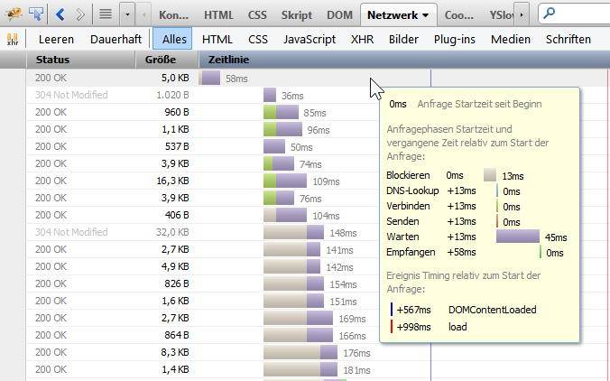The image size is (610, 381).
Task: Filter requests by Bilder
Action: [403, 40]
